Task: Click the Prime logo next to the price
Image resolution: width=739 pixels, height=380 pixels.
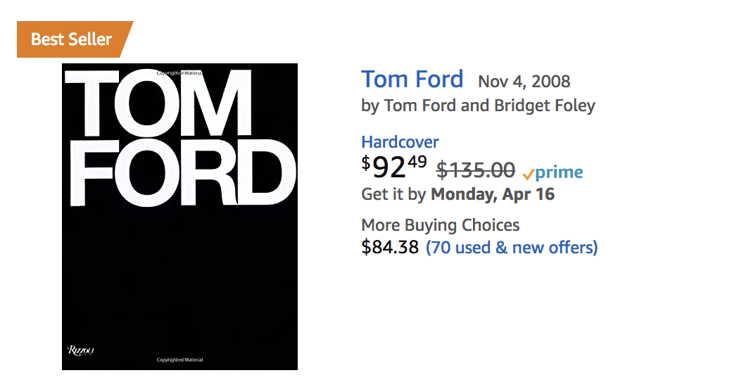Action: tap(552, 172)
